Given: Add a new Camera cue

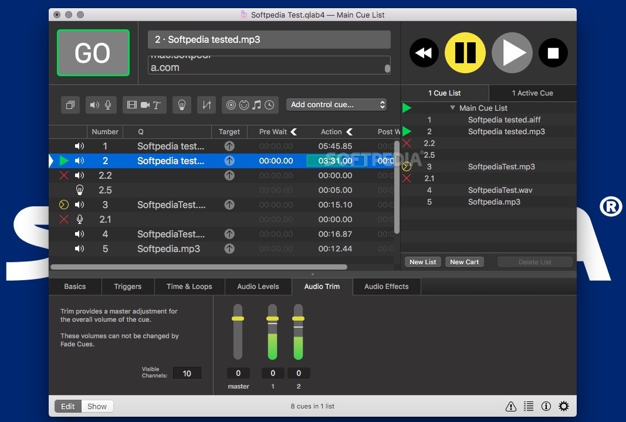Looking at the screenshot, I should tap(145, 105).
